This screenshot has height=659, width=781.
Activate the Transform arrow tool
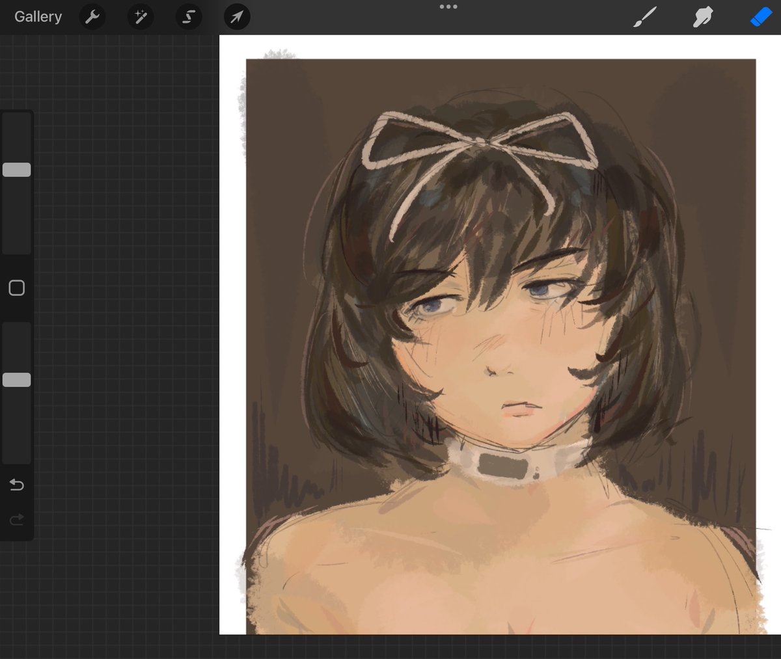coord(237,17)
